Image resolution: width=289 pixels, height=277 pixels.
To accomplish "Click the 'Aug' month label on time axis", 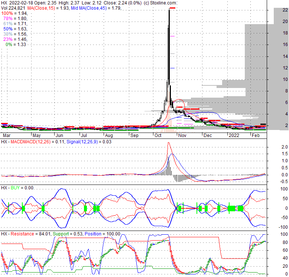I will [109, 136].
